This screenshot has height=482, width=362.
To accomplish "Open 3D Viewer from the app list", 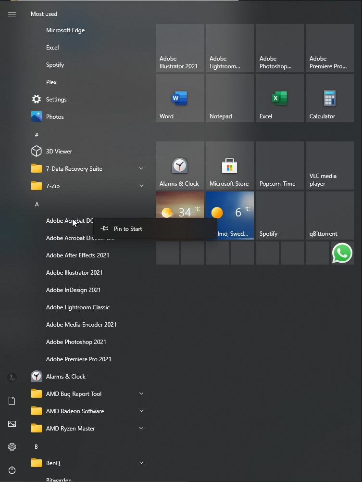I will [x=59, y=152].
